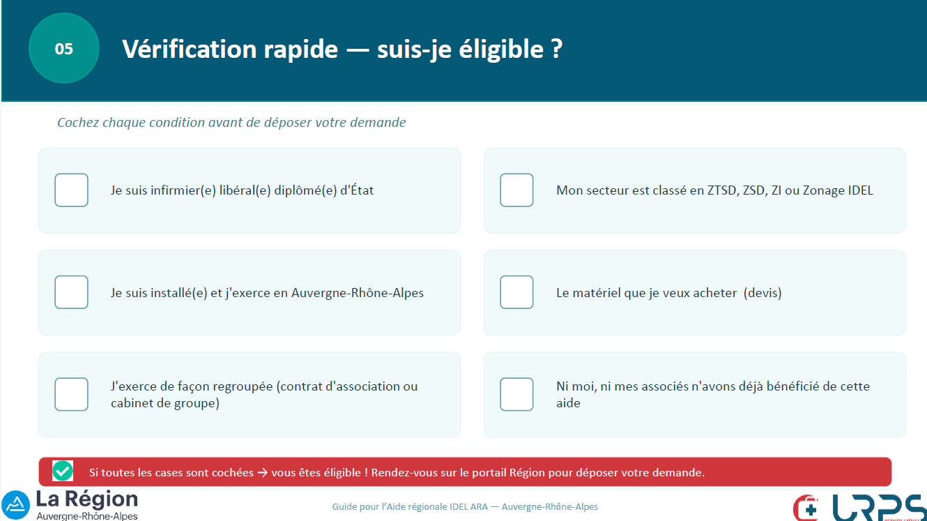Screen dimensions: 927x521
Task: Click the URPS red cross logo icon
Action: pos(806,508)
